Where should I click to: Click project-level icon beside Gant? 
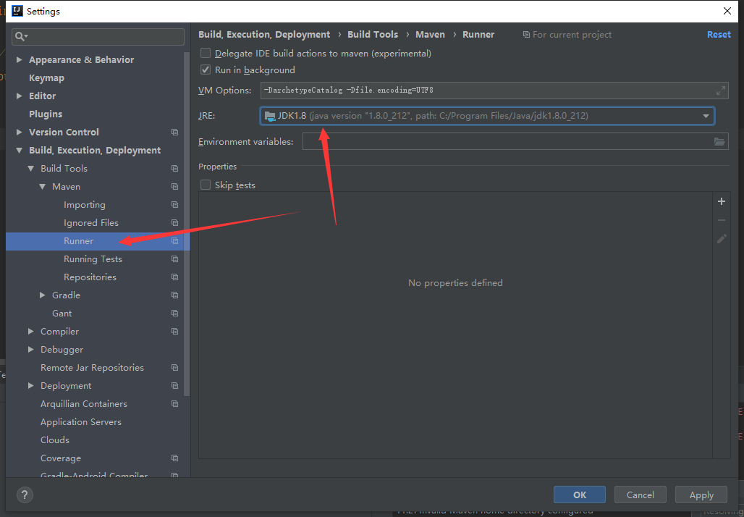174,314
